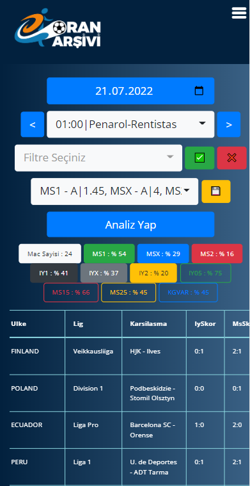Screen dimensions: 250x486
Task: Click the red X clear-filter button
Action: [x=231, y=158]
